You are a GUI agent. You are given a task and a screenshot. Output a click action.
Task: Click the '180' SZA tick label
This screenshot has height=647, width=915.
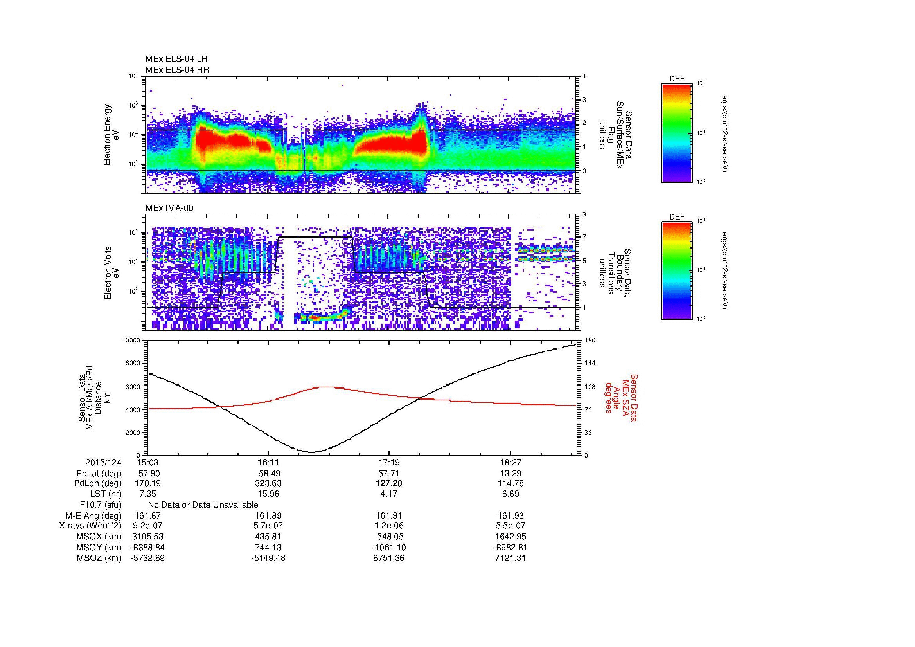[x=590, y=340]
